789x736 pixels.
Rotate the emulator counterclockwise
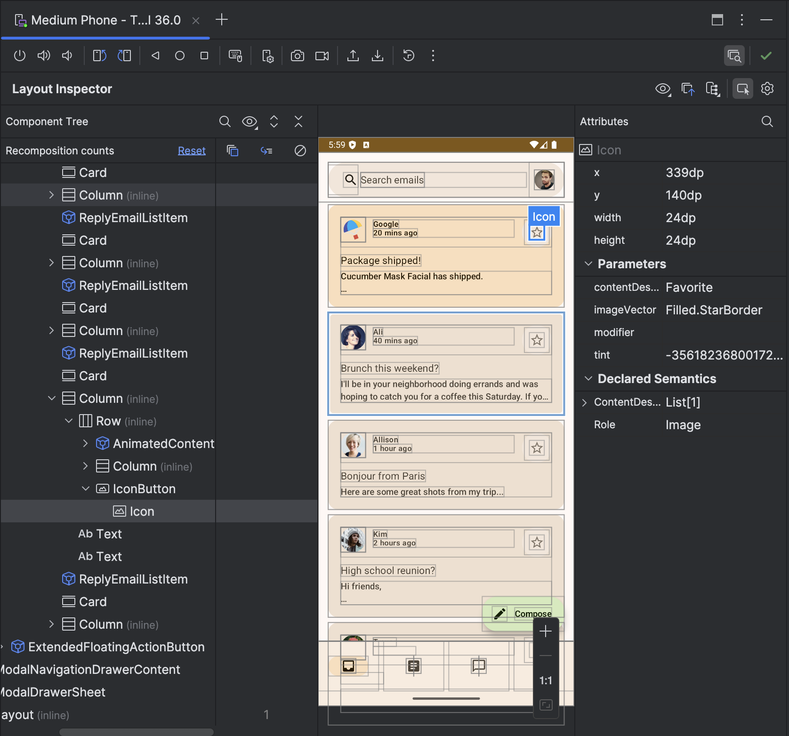99,55
